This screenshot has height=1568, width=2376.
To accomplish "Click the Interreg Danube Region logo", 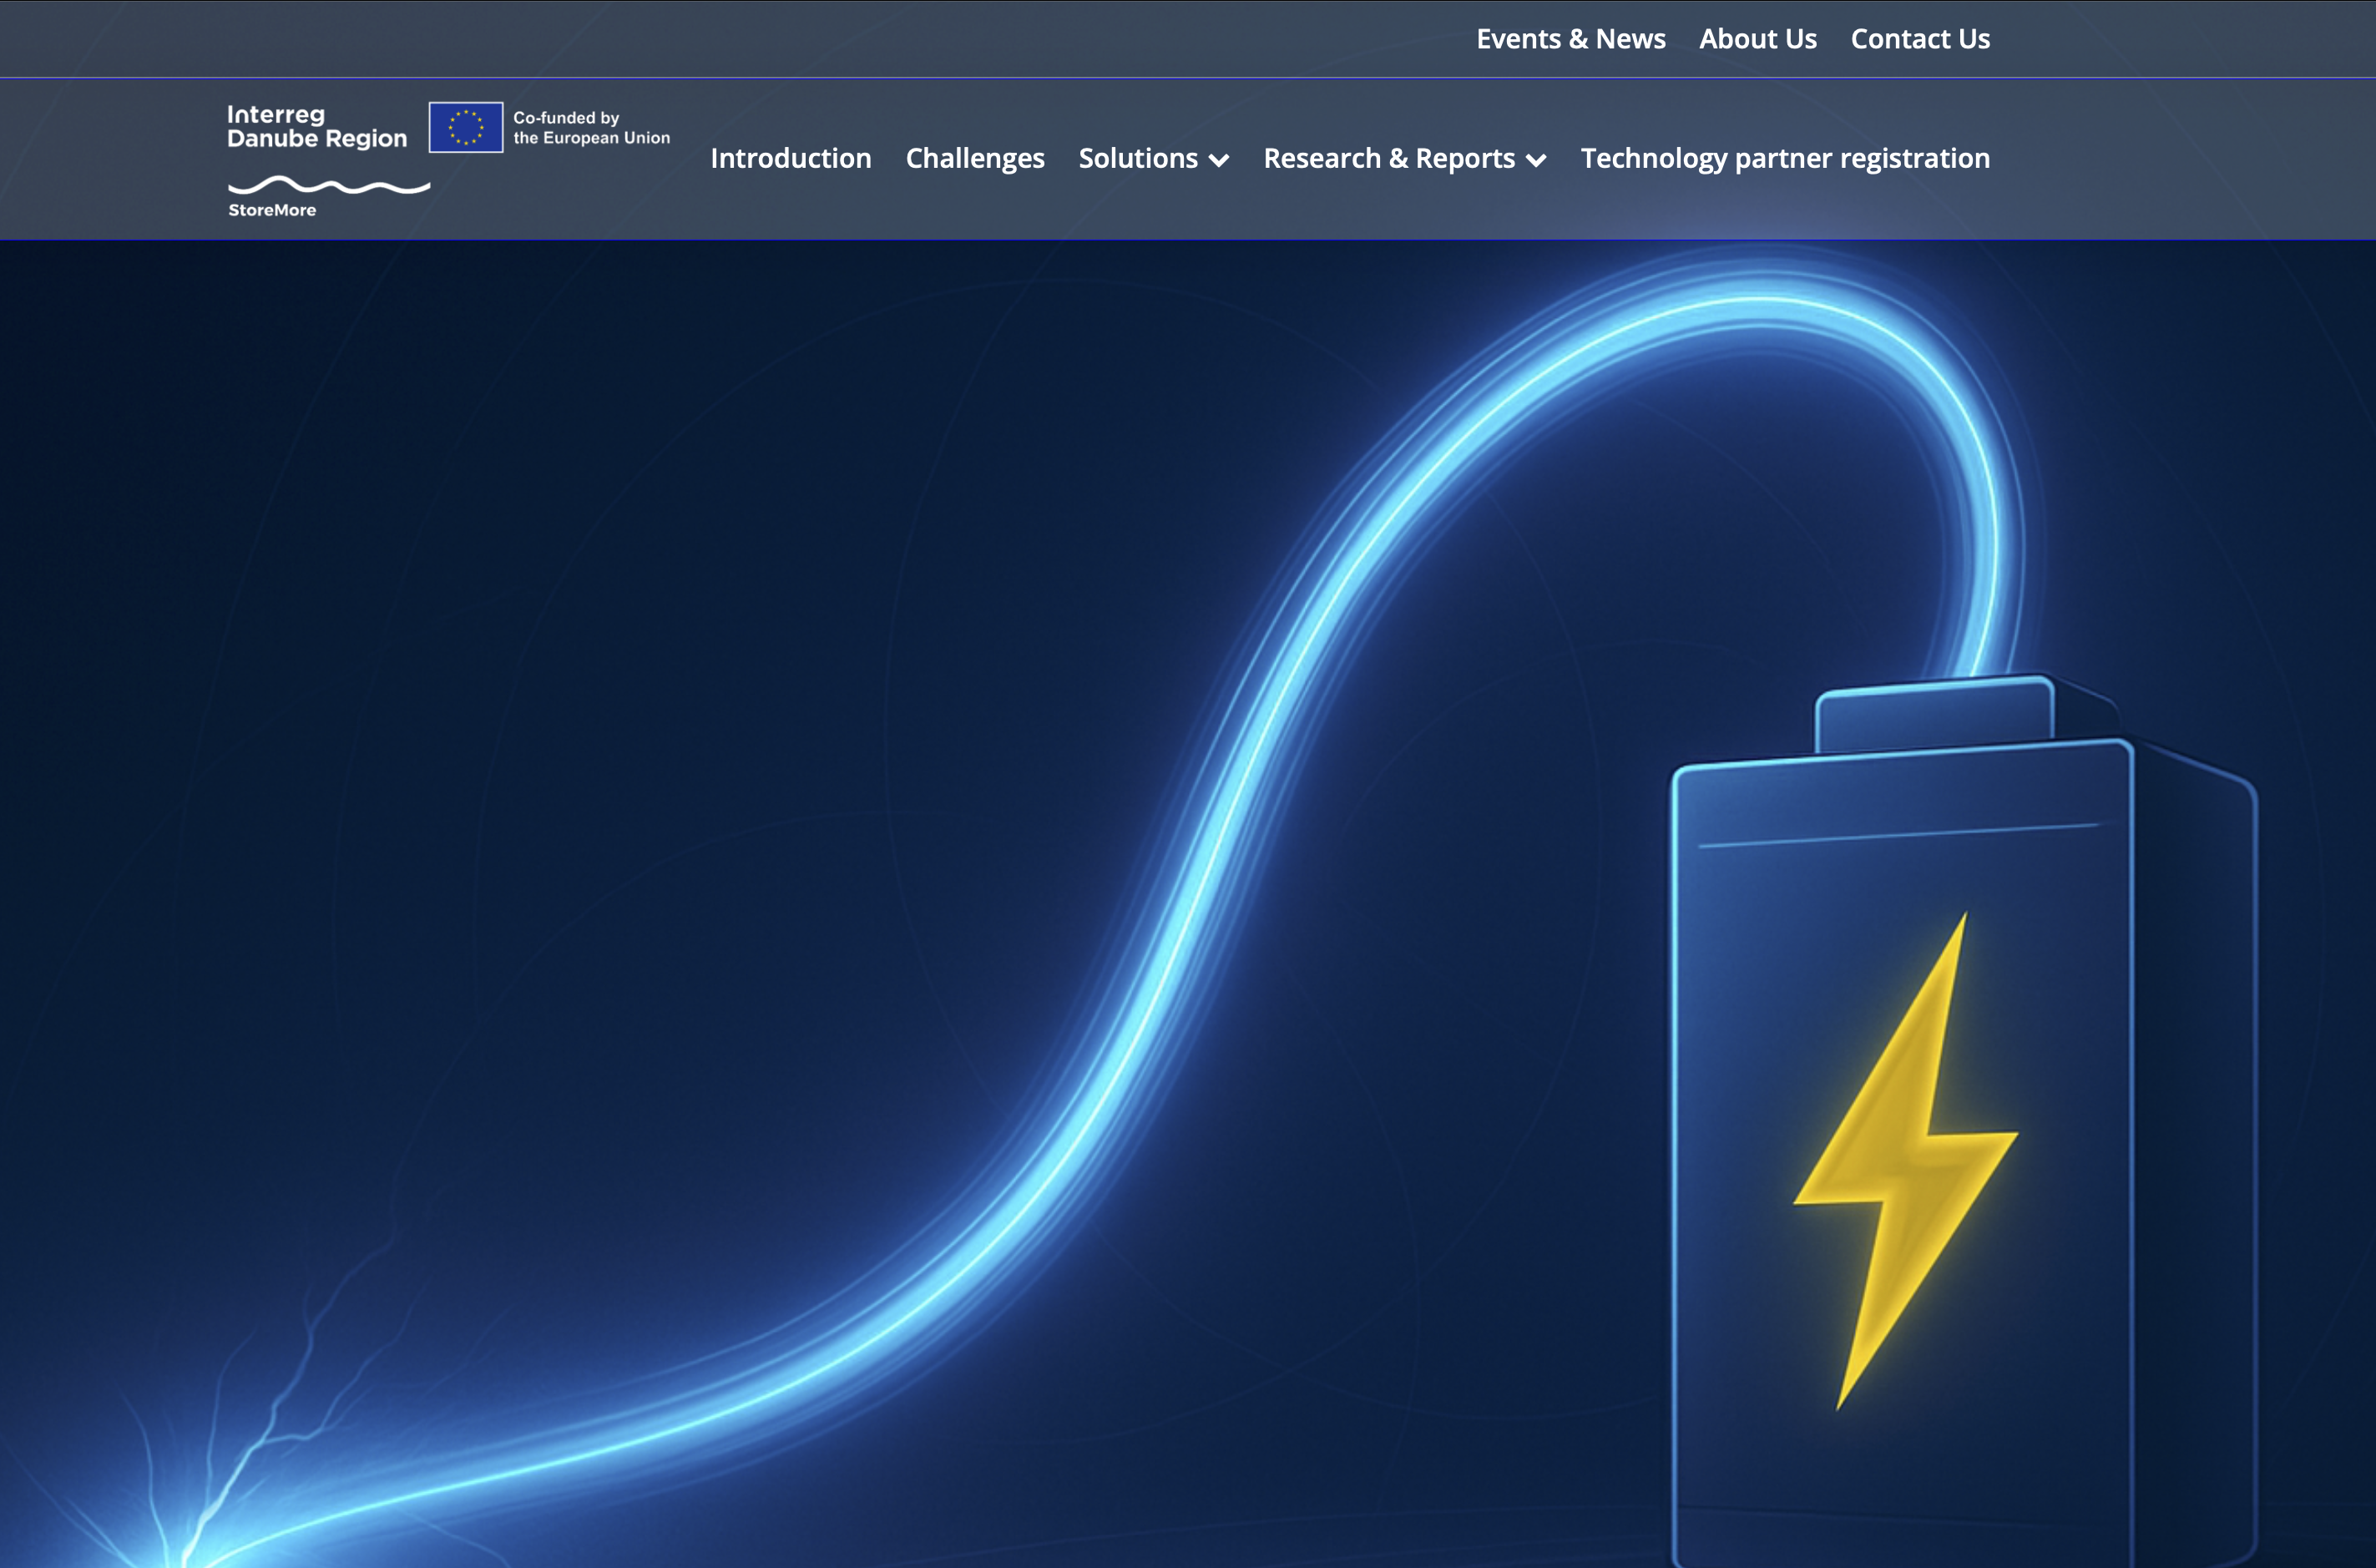I will pyautogui.click(x=317, y=127).
